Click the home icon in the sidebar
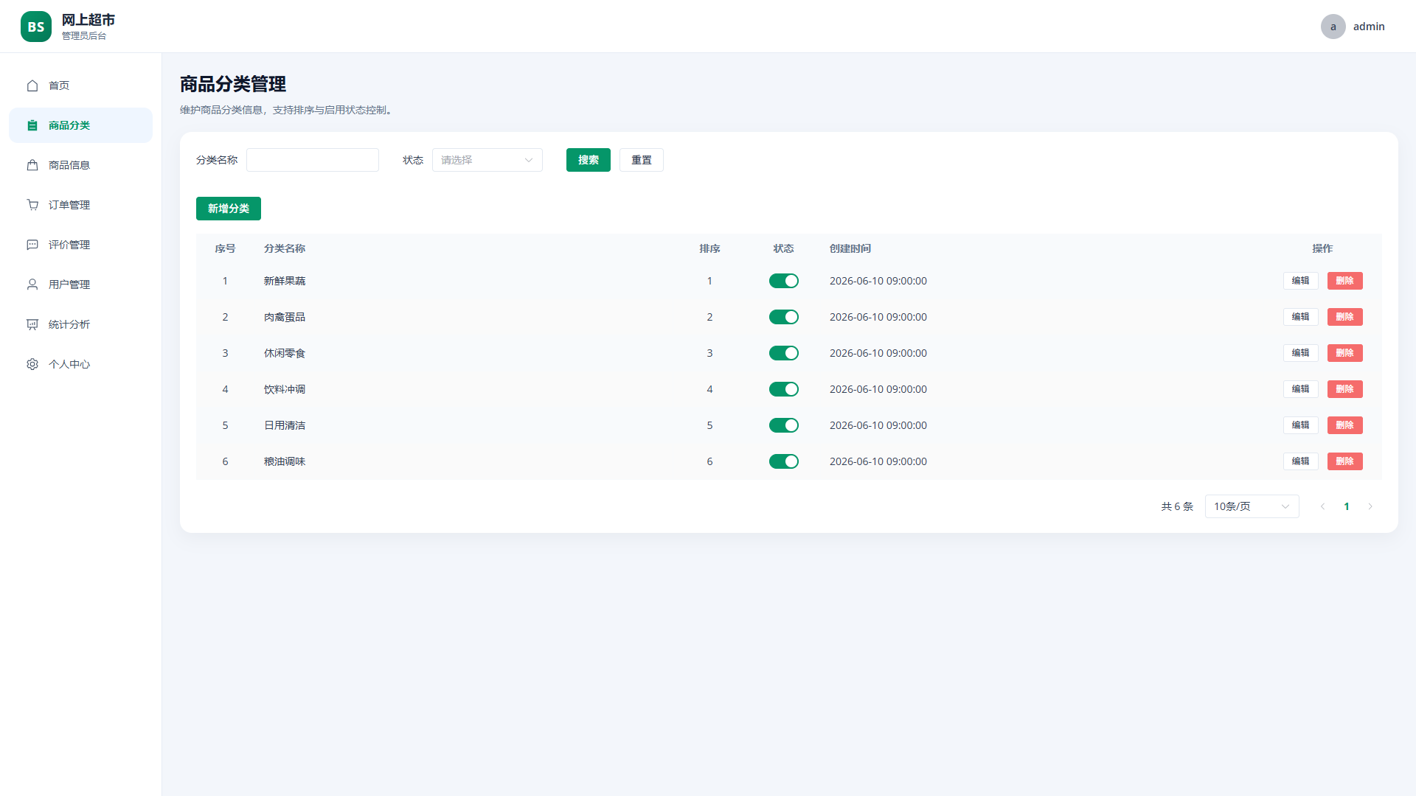The image size is (1416, 796). (x=32, y=85)
